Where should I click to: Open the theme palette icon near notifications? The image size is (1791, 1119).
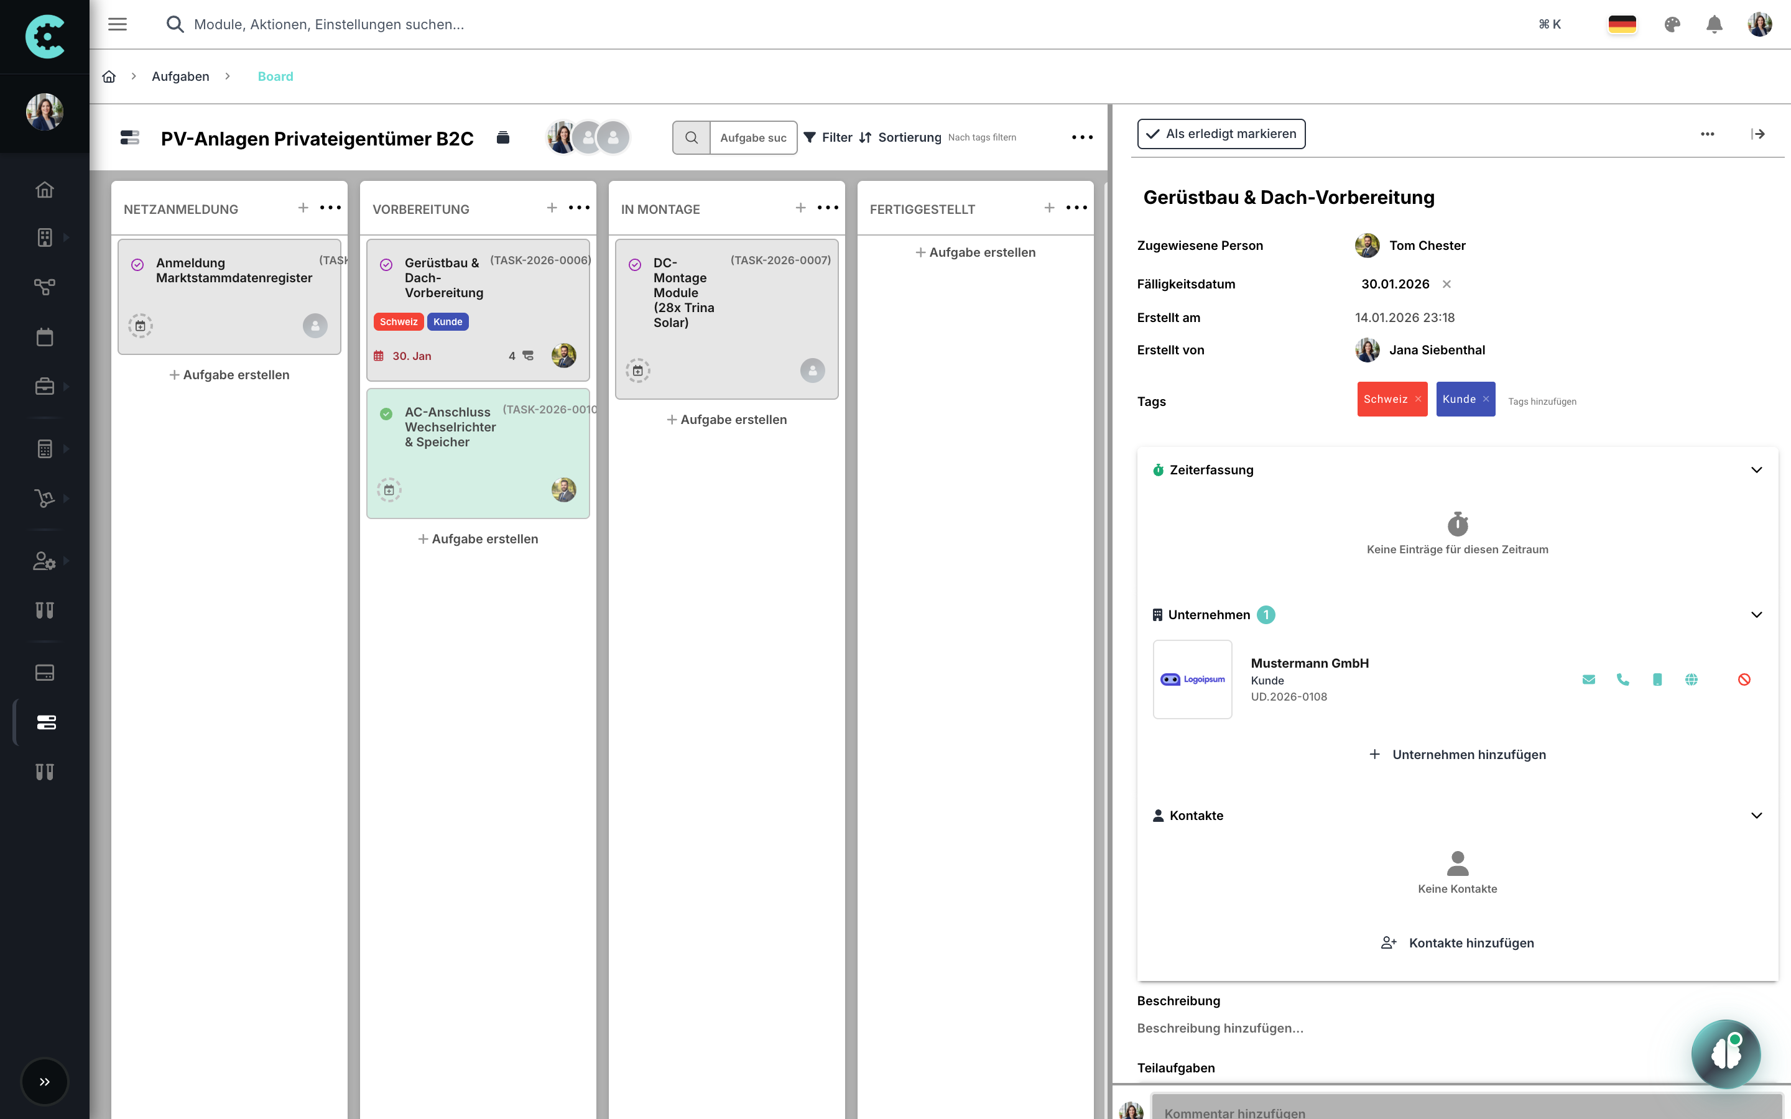[x=1673, y=24]
